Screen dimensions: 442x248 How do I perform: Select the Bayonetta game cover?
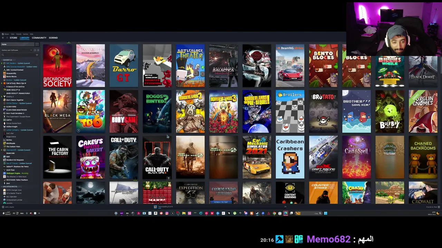coord(257,65)
